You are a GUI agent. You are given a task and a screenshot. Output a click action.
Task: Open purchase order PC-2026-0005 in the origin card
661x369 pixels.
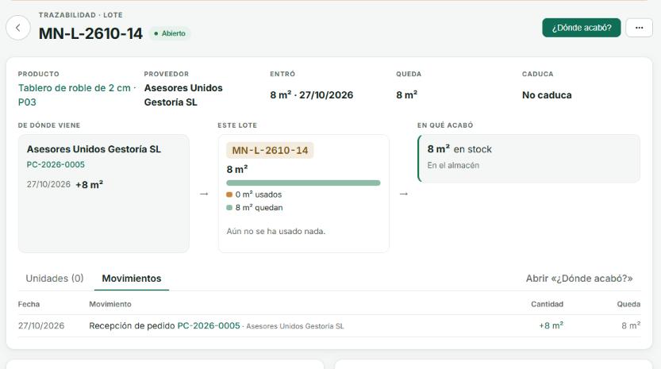click(x=56, y=164)
